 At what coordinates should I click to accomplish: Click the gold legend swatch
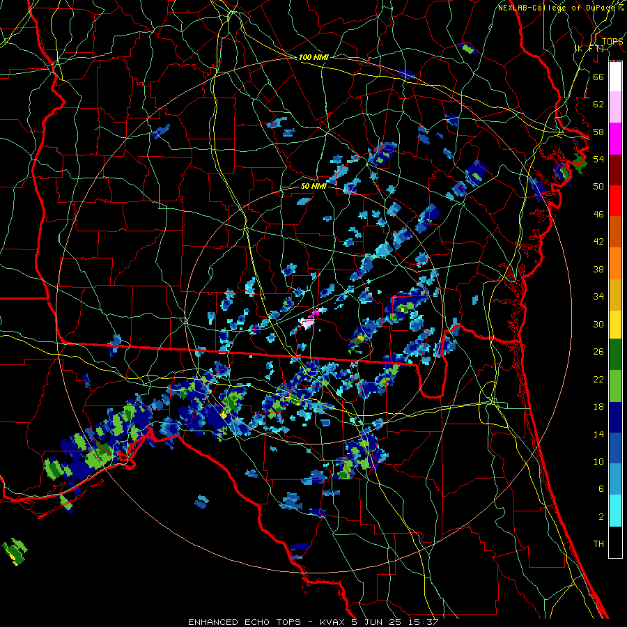[615, 295]
